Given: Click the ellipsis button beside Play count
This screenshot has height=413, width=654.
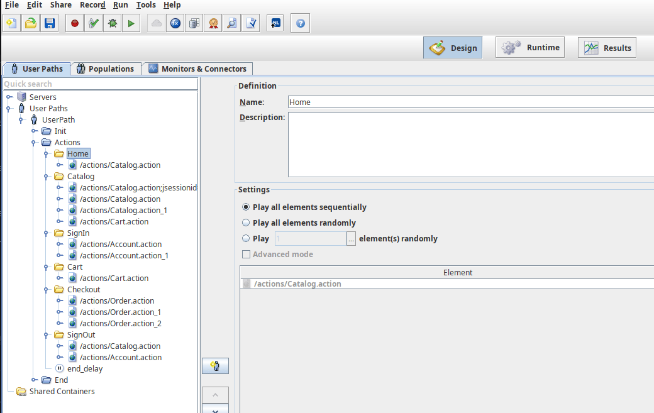Looking at the screenshot, I should click(x=351, y=239).
